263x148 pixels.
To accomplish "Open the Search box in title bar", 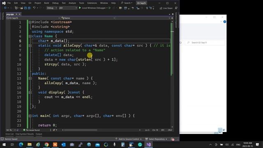I will (127, 3).
